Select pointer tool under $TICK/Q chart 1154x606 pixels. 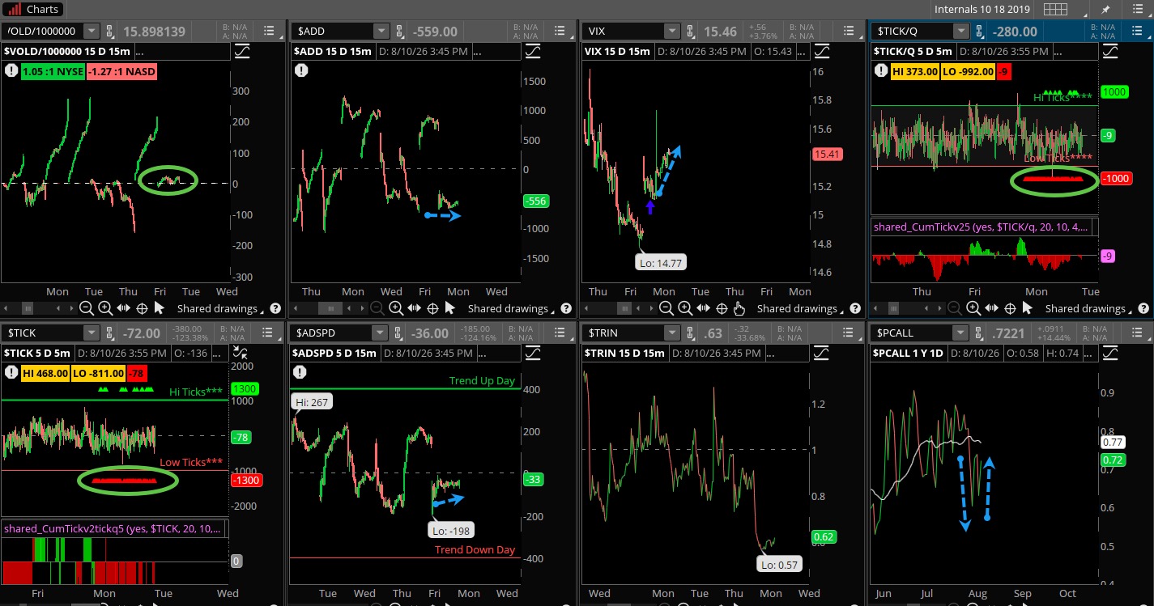pos(1027,308)
